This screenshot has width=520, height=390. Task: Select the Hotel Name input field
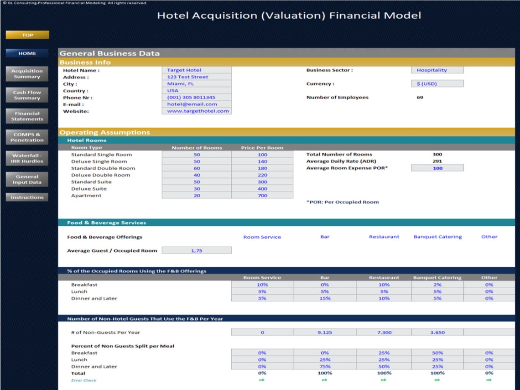coord(196,70)
